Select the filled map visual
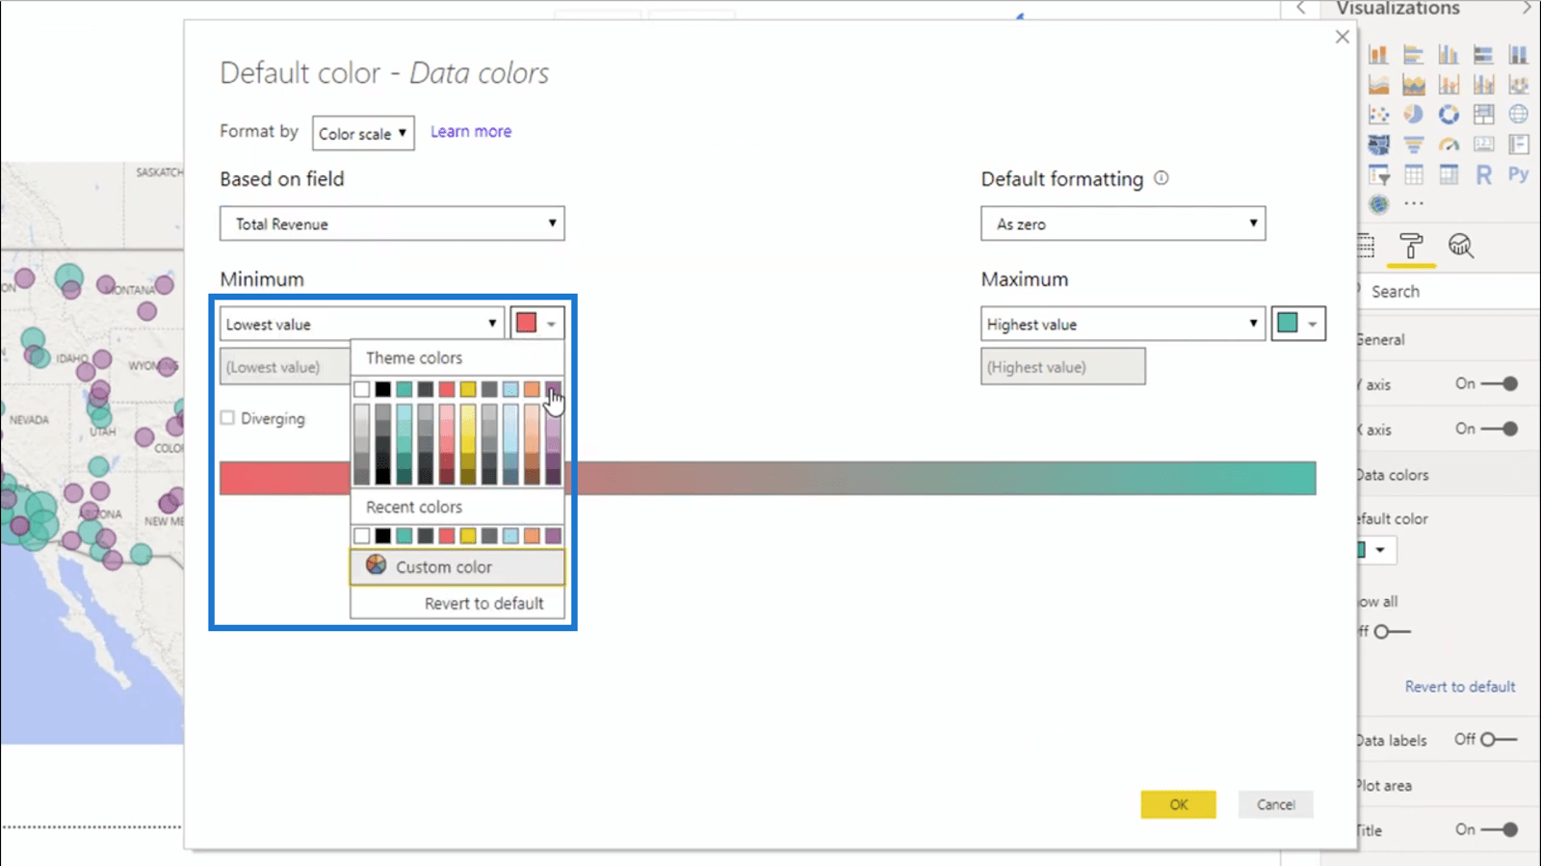This screenshot has width=1541, height=866. point(1378,144)
